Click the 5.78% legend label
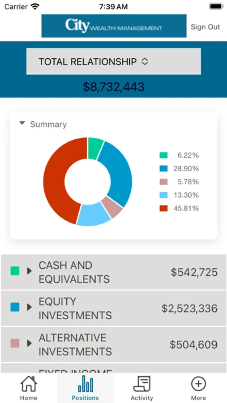 188,182
